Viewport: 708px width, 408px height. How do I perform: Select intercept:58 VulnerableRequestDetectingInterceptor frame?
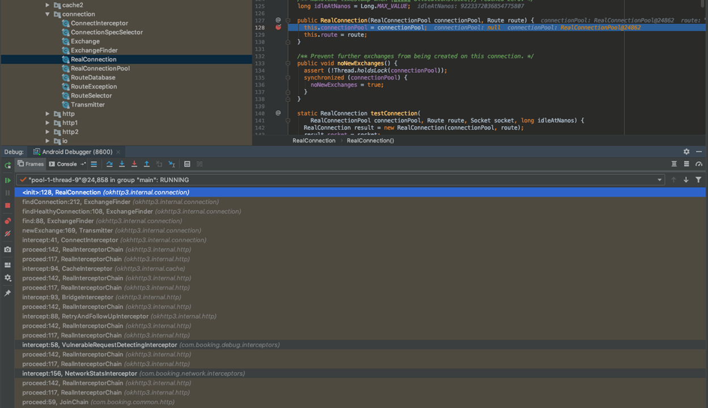pos(360,345)
